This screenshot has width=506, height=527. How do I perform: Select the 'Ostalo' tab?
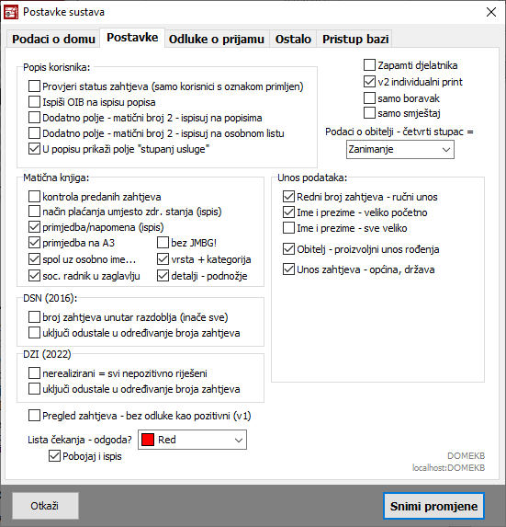[293, 39]
